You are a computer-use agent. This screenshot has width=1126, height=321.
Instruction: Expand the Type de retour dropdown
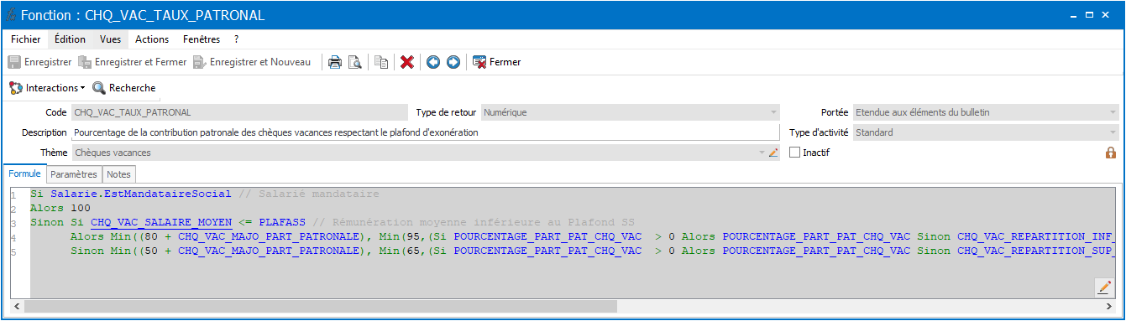[773, 112]
